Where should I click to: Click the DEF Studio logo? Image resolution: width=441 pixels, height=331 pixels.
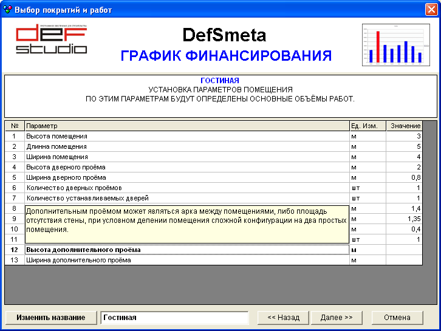pos(51,39)
